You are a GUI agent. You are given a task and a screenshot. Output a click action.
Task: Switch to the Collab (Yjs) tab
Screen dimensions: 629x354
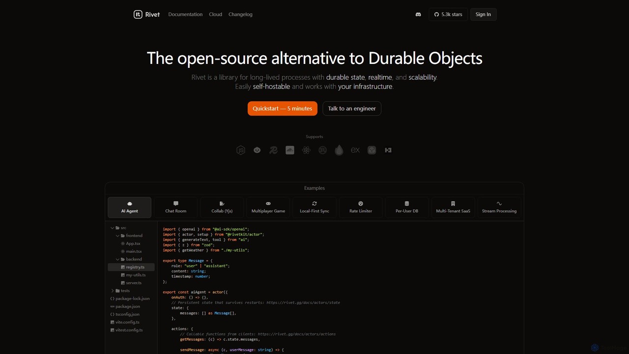coord(222,207)
